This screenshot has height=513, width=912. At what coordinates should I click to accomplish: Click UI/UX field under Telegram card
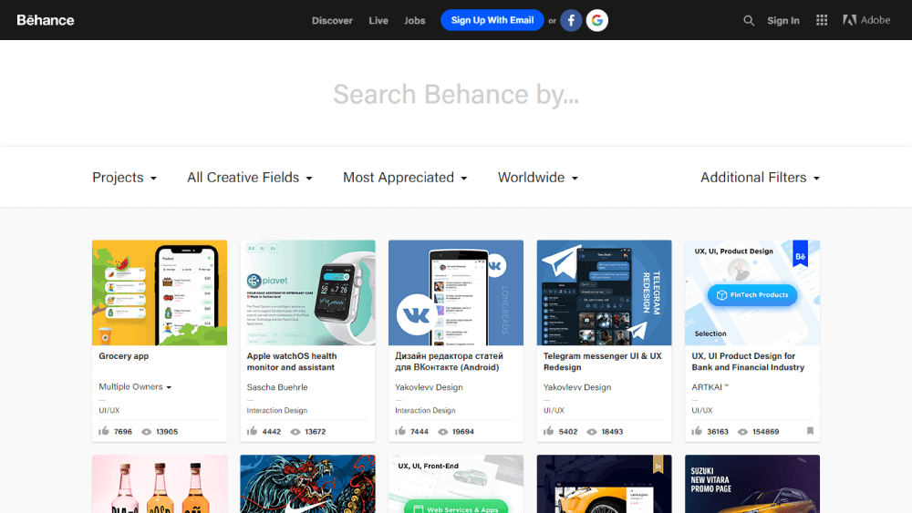pyautogui.click(x=554, y=410)
